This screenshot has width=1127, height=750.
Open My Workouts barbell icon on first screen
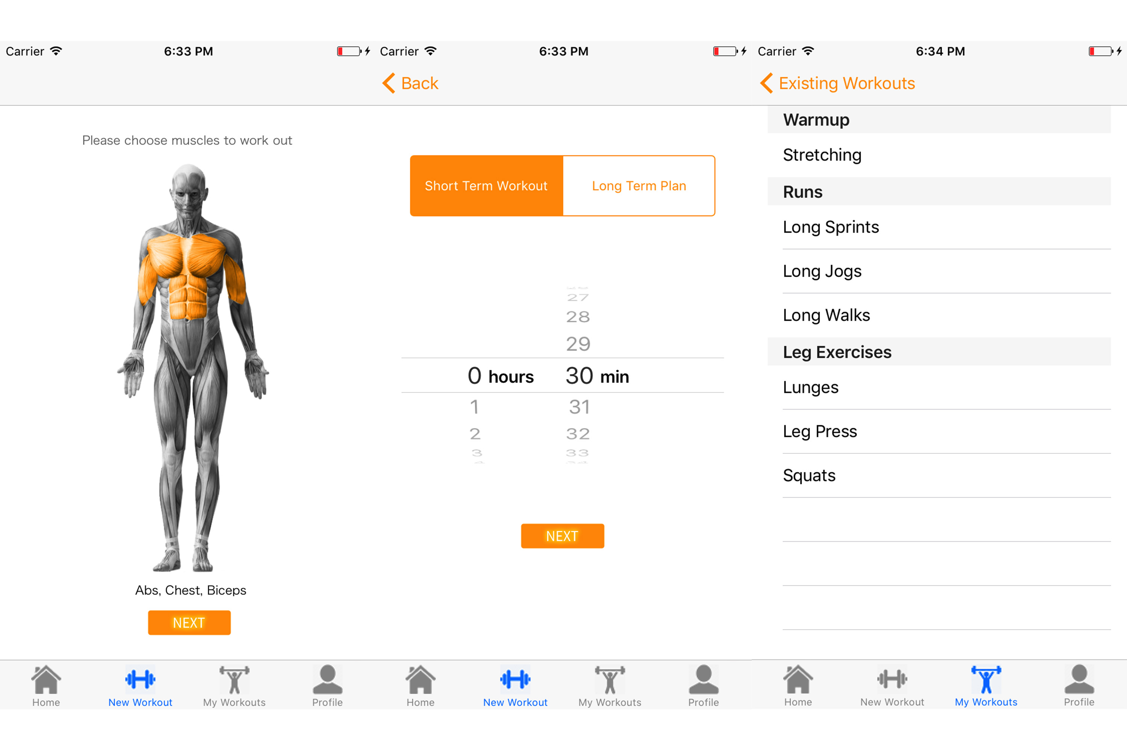[234, 680]
